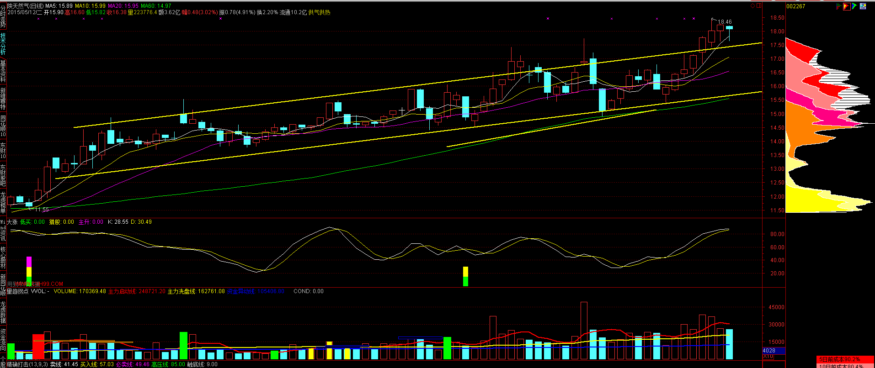Click the MA60: 14.97 indicator label

click(156, 6)
